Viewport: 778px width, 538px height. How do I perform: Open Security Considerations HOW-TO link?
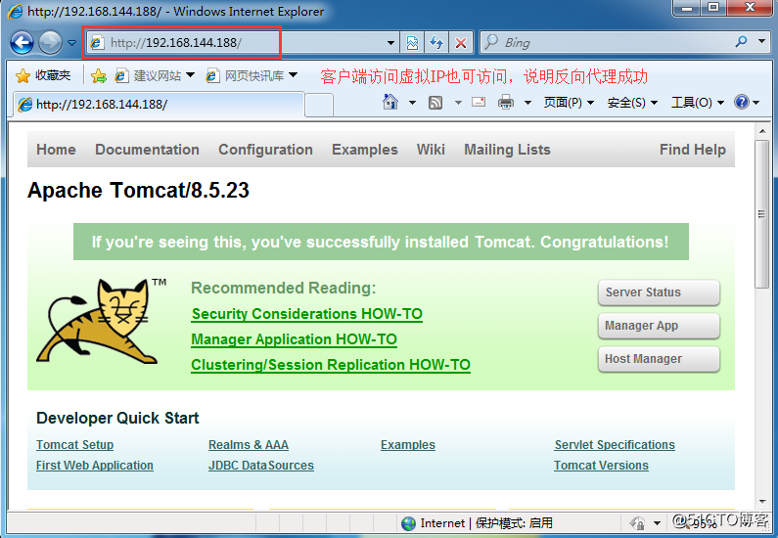306,314
